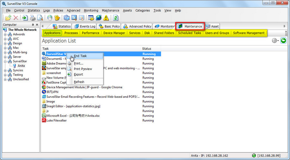The width and height of the screenshot is (290, 160).
Task: Open the Performance sub-tab
Action: tap(91, 33)
